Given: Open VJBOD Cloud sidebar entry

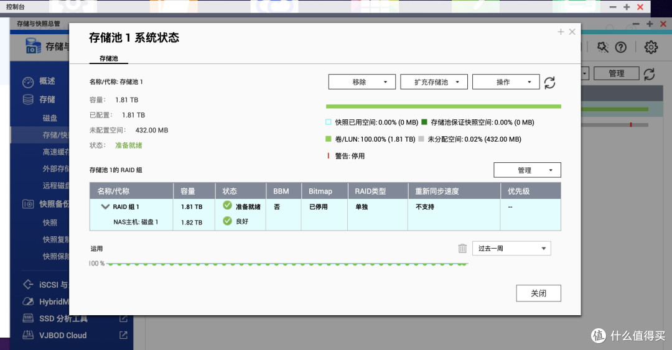Looking at the screenshot, I should (63, 336).
